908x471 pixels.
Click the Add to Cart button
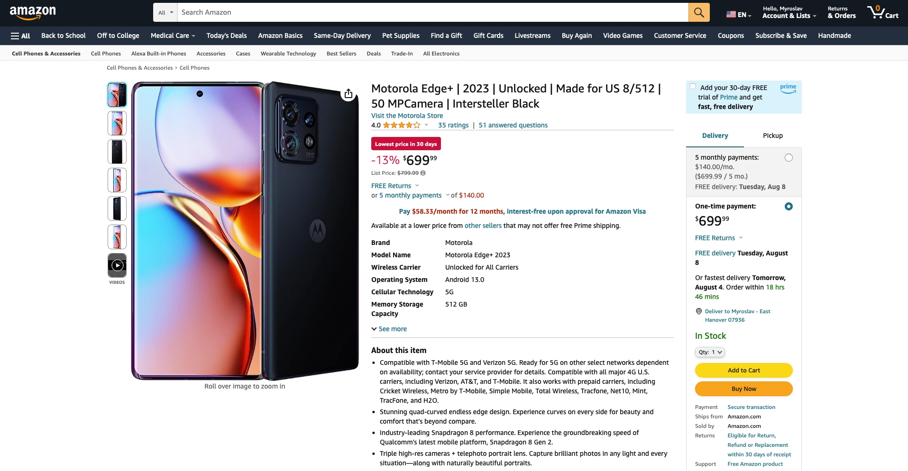[743, 370]
